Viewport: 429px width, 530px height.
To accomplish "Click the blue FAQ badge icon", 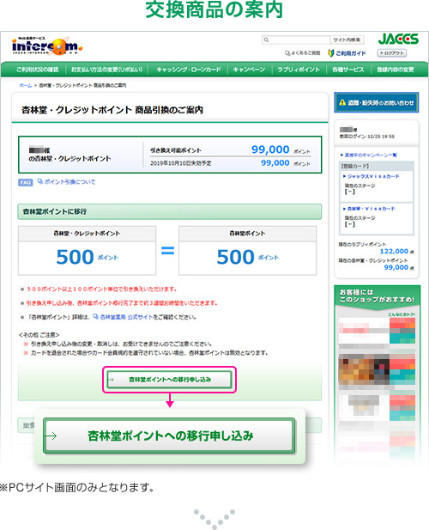I will pos(26,182).
